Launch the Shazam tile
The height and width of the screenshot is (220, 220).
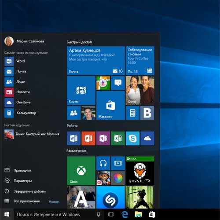pyautogui.click(x=110, y=197)
